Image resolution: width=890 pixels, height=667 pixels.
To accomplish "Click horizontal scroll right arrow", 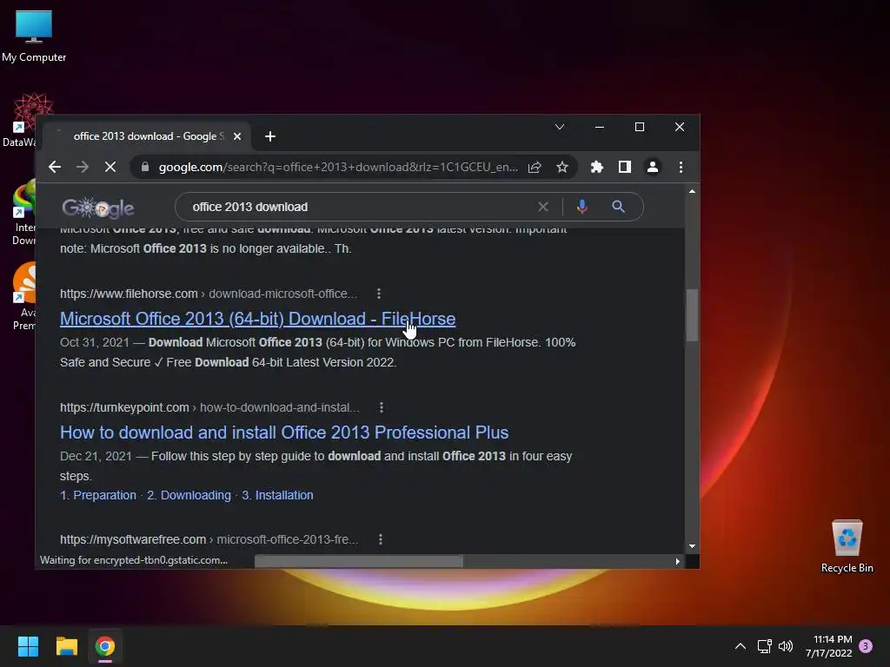I will click(x=677, y=562).
